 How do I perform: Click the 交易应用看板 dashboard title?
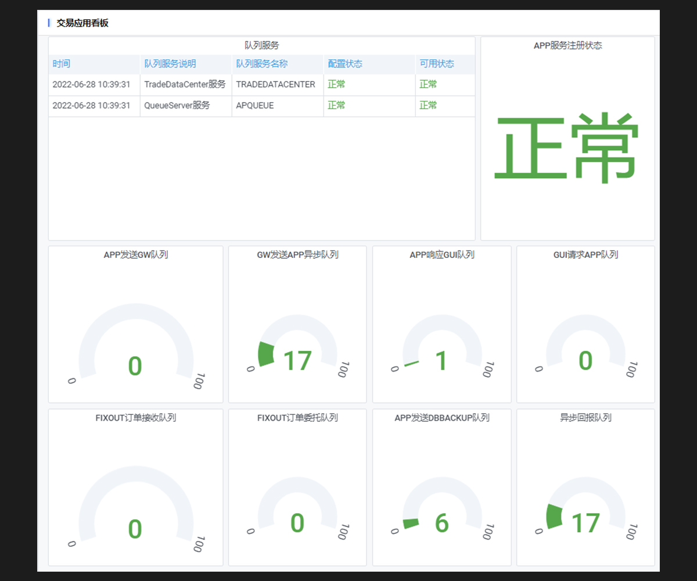click(82, 23)
